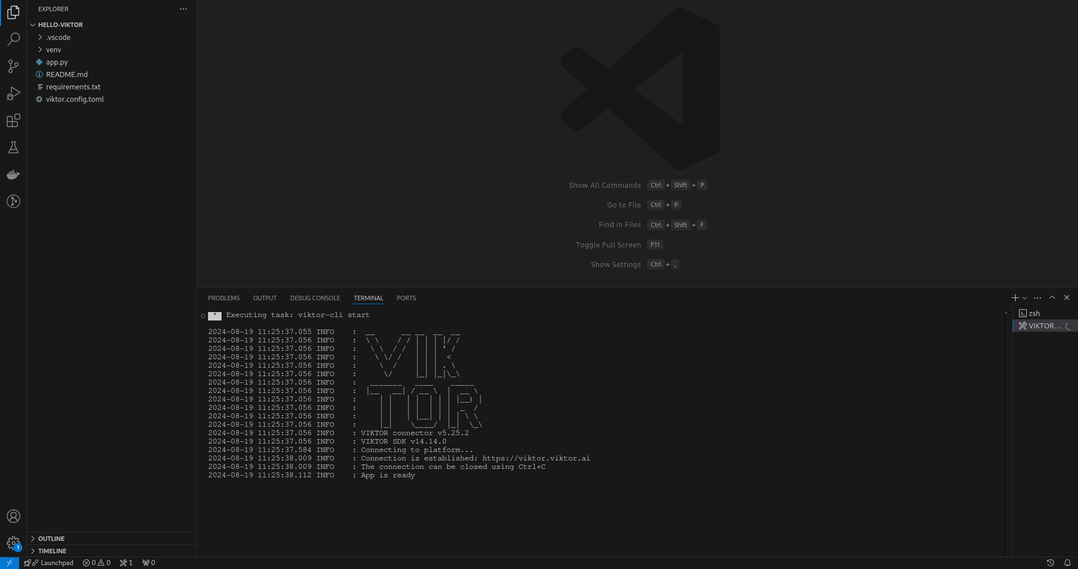Open the Docker view
The width and height of the screenshot is (1078, 569).
(13, 174)
